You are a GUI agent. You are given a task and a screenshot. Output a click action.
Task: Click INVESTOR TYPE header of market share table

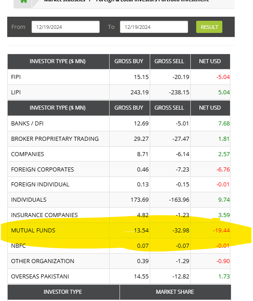63,292
